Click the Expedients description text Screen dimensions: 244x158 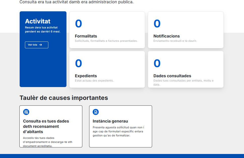(94, 81)
